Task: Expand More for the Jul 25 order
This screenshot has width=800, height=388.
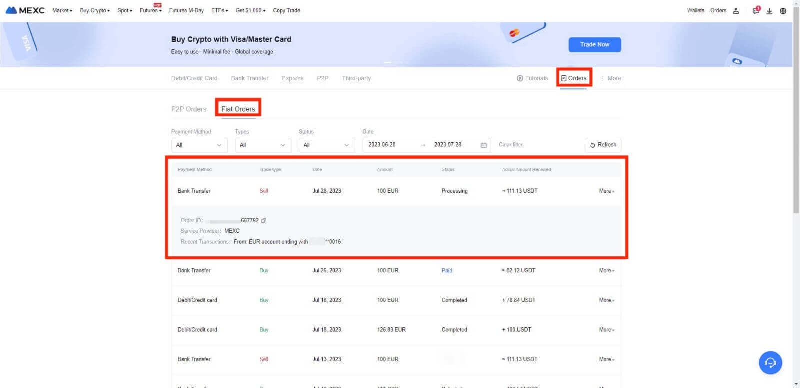Action: [607, 270]
